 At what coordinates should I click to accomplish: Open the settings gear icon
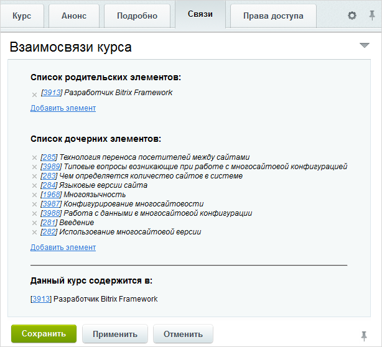coord(352,16)
